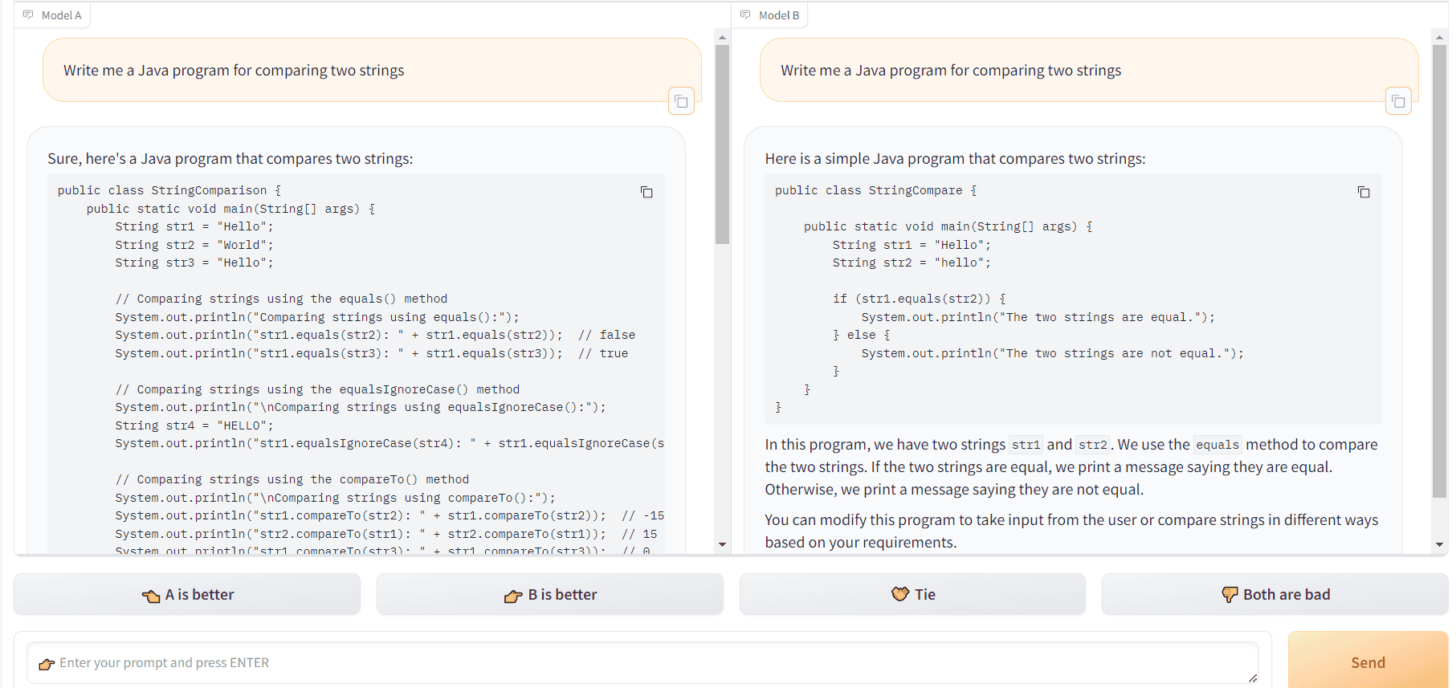Screen dimensions: 1456x688
Task: Click the Model A chat label icon
Action: [x=29, y=15]
